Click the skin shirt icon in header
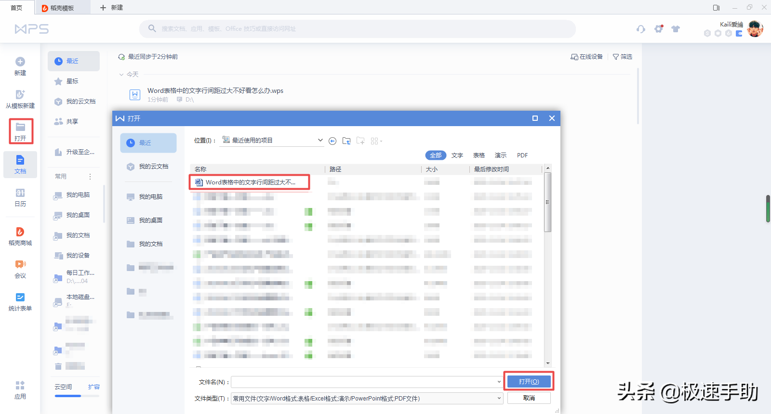 [676, 29]
